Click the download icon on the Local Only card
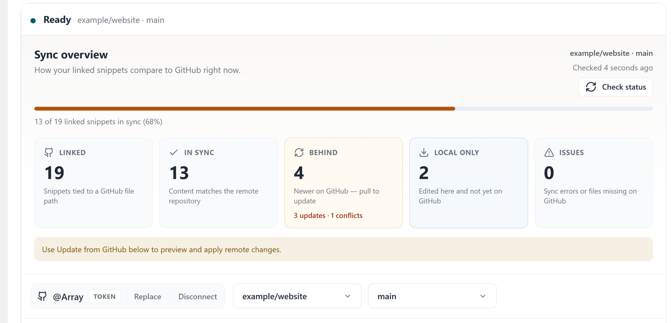The image size is (671, 323). click(424, 152)
